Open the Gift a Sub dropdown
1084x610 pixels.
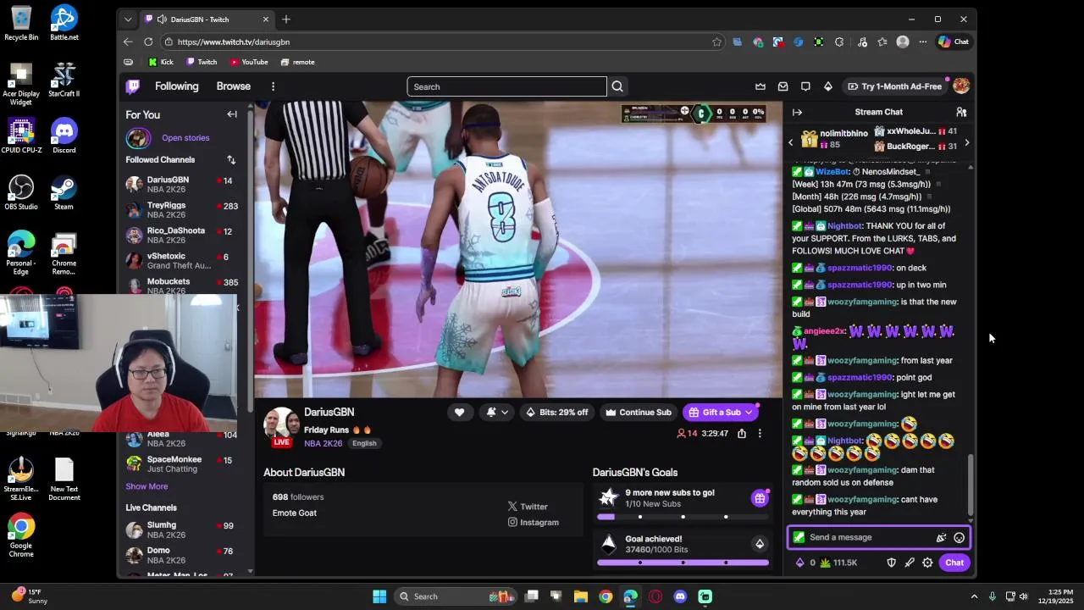(721, 413)
